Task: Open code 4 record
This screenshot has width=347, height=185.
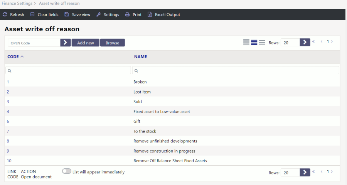Action: (x=8, y=112)
